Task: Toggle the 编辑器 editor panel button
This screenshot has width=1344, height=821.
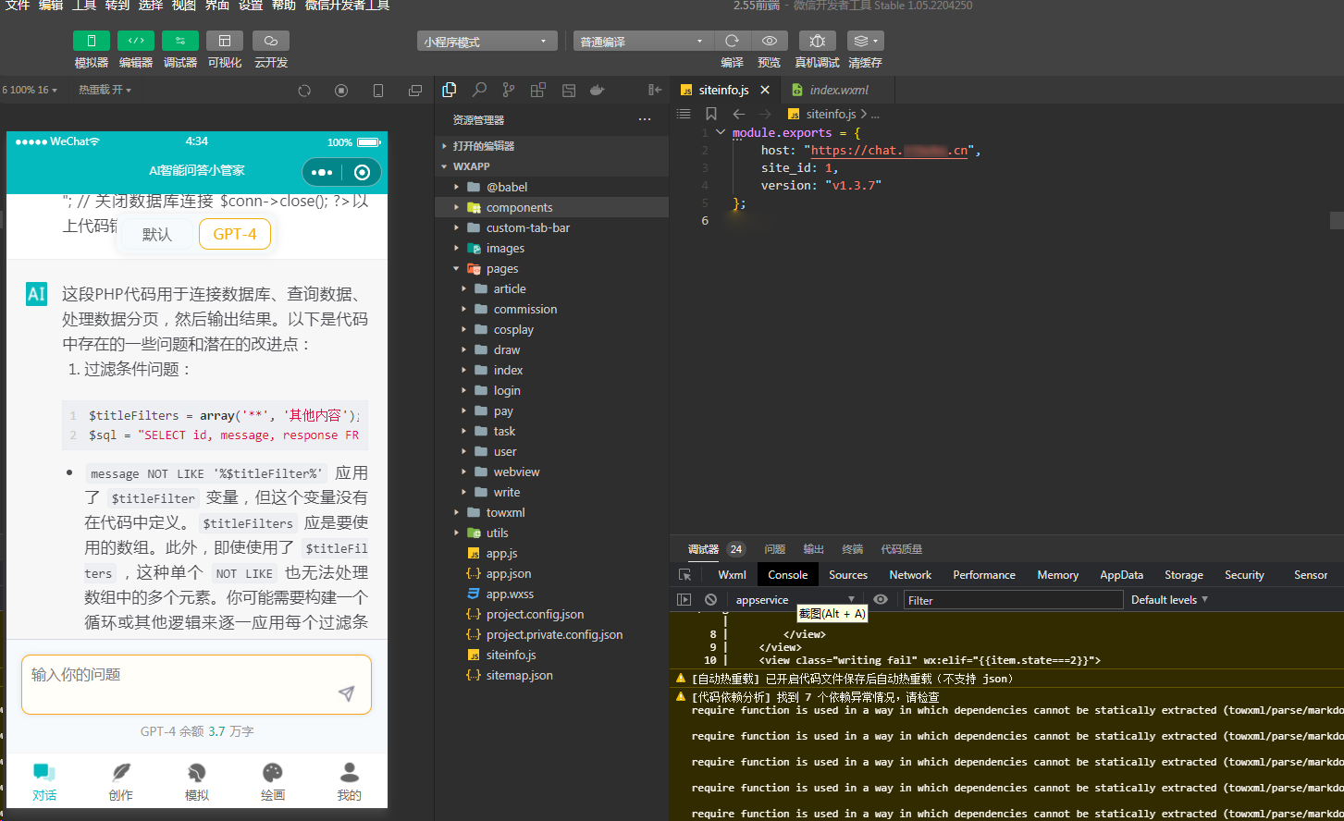Action: 136,41
